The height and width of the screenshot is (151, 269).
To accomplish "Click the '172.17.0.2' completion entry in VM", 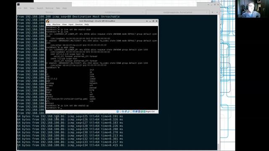I will pyautogui.click(x=51, y=79).
